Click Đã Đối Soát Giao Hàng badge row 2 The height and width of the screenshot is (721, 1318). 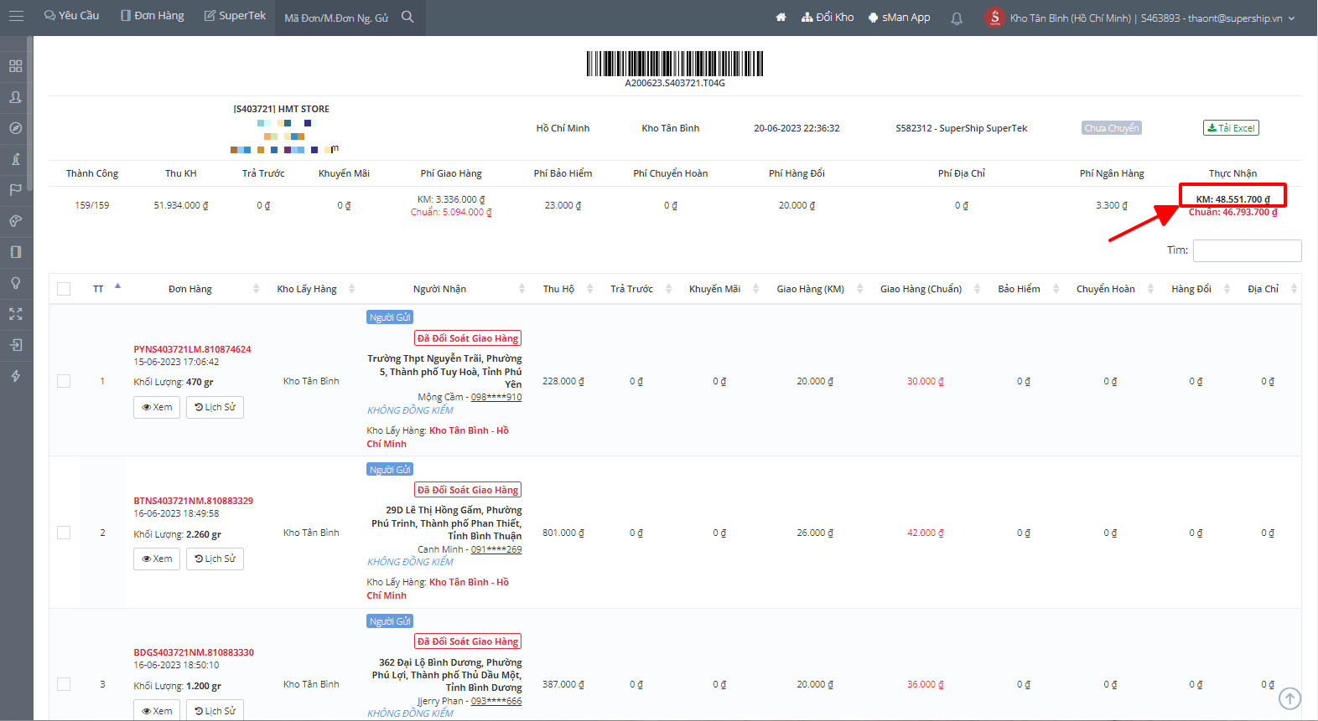point(468,490)
